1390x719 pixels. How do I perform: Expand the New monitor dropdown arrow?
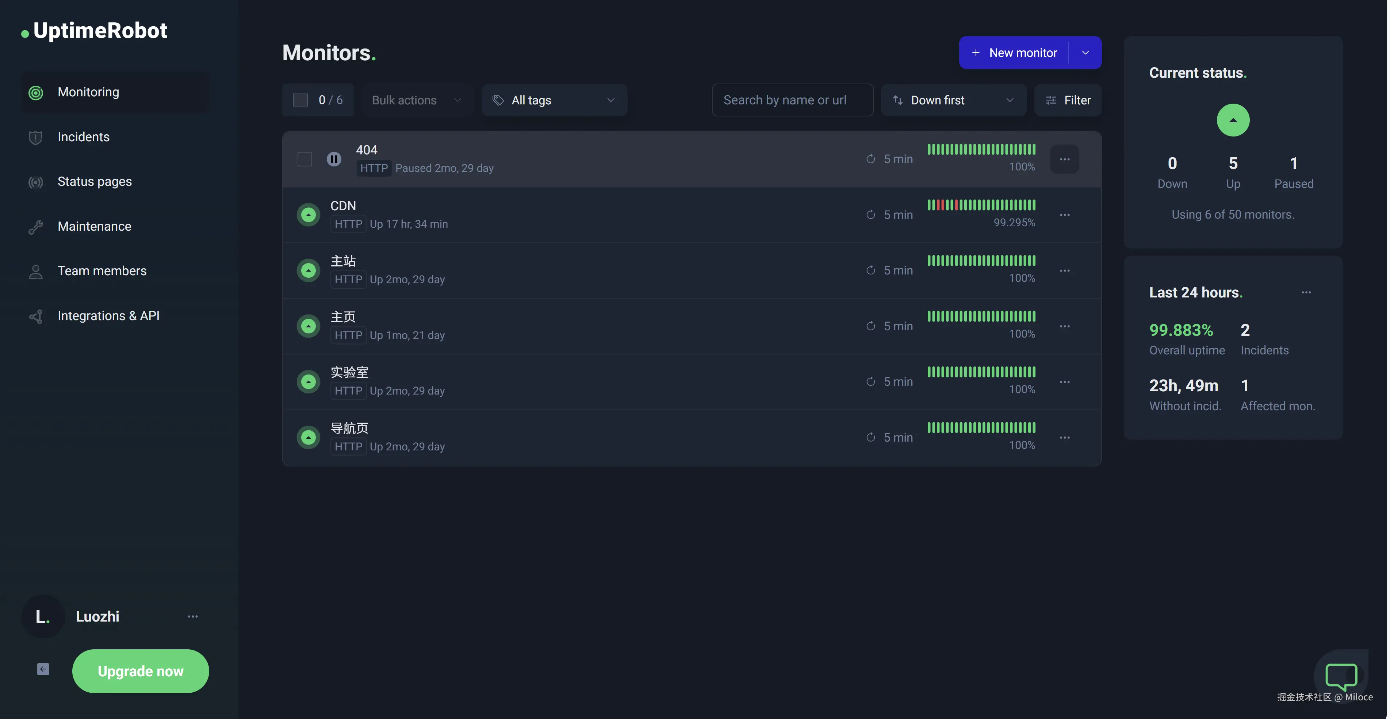pos(1085,52)
